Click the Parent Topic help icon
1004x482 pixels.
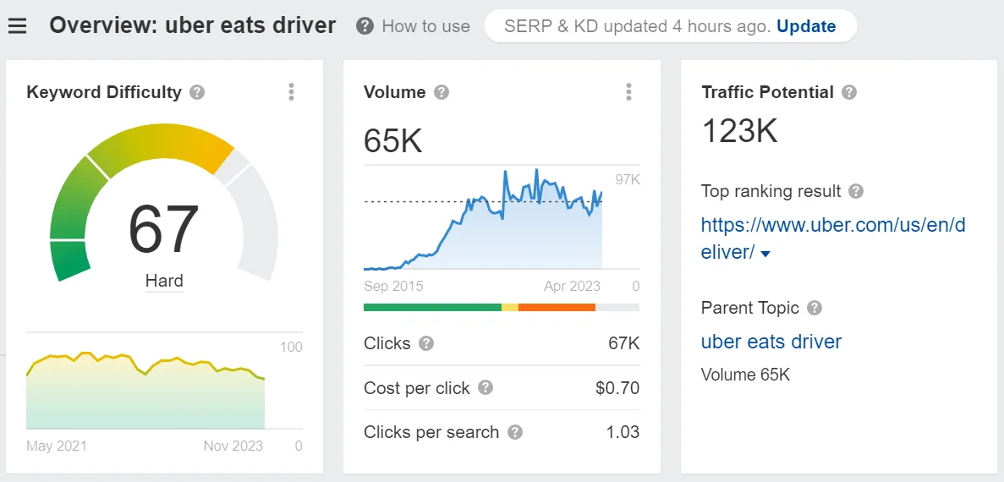click(814, 308)
